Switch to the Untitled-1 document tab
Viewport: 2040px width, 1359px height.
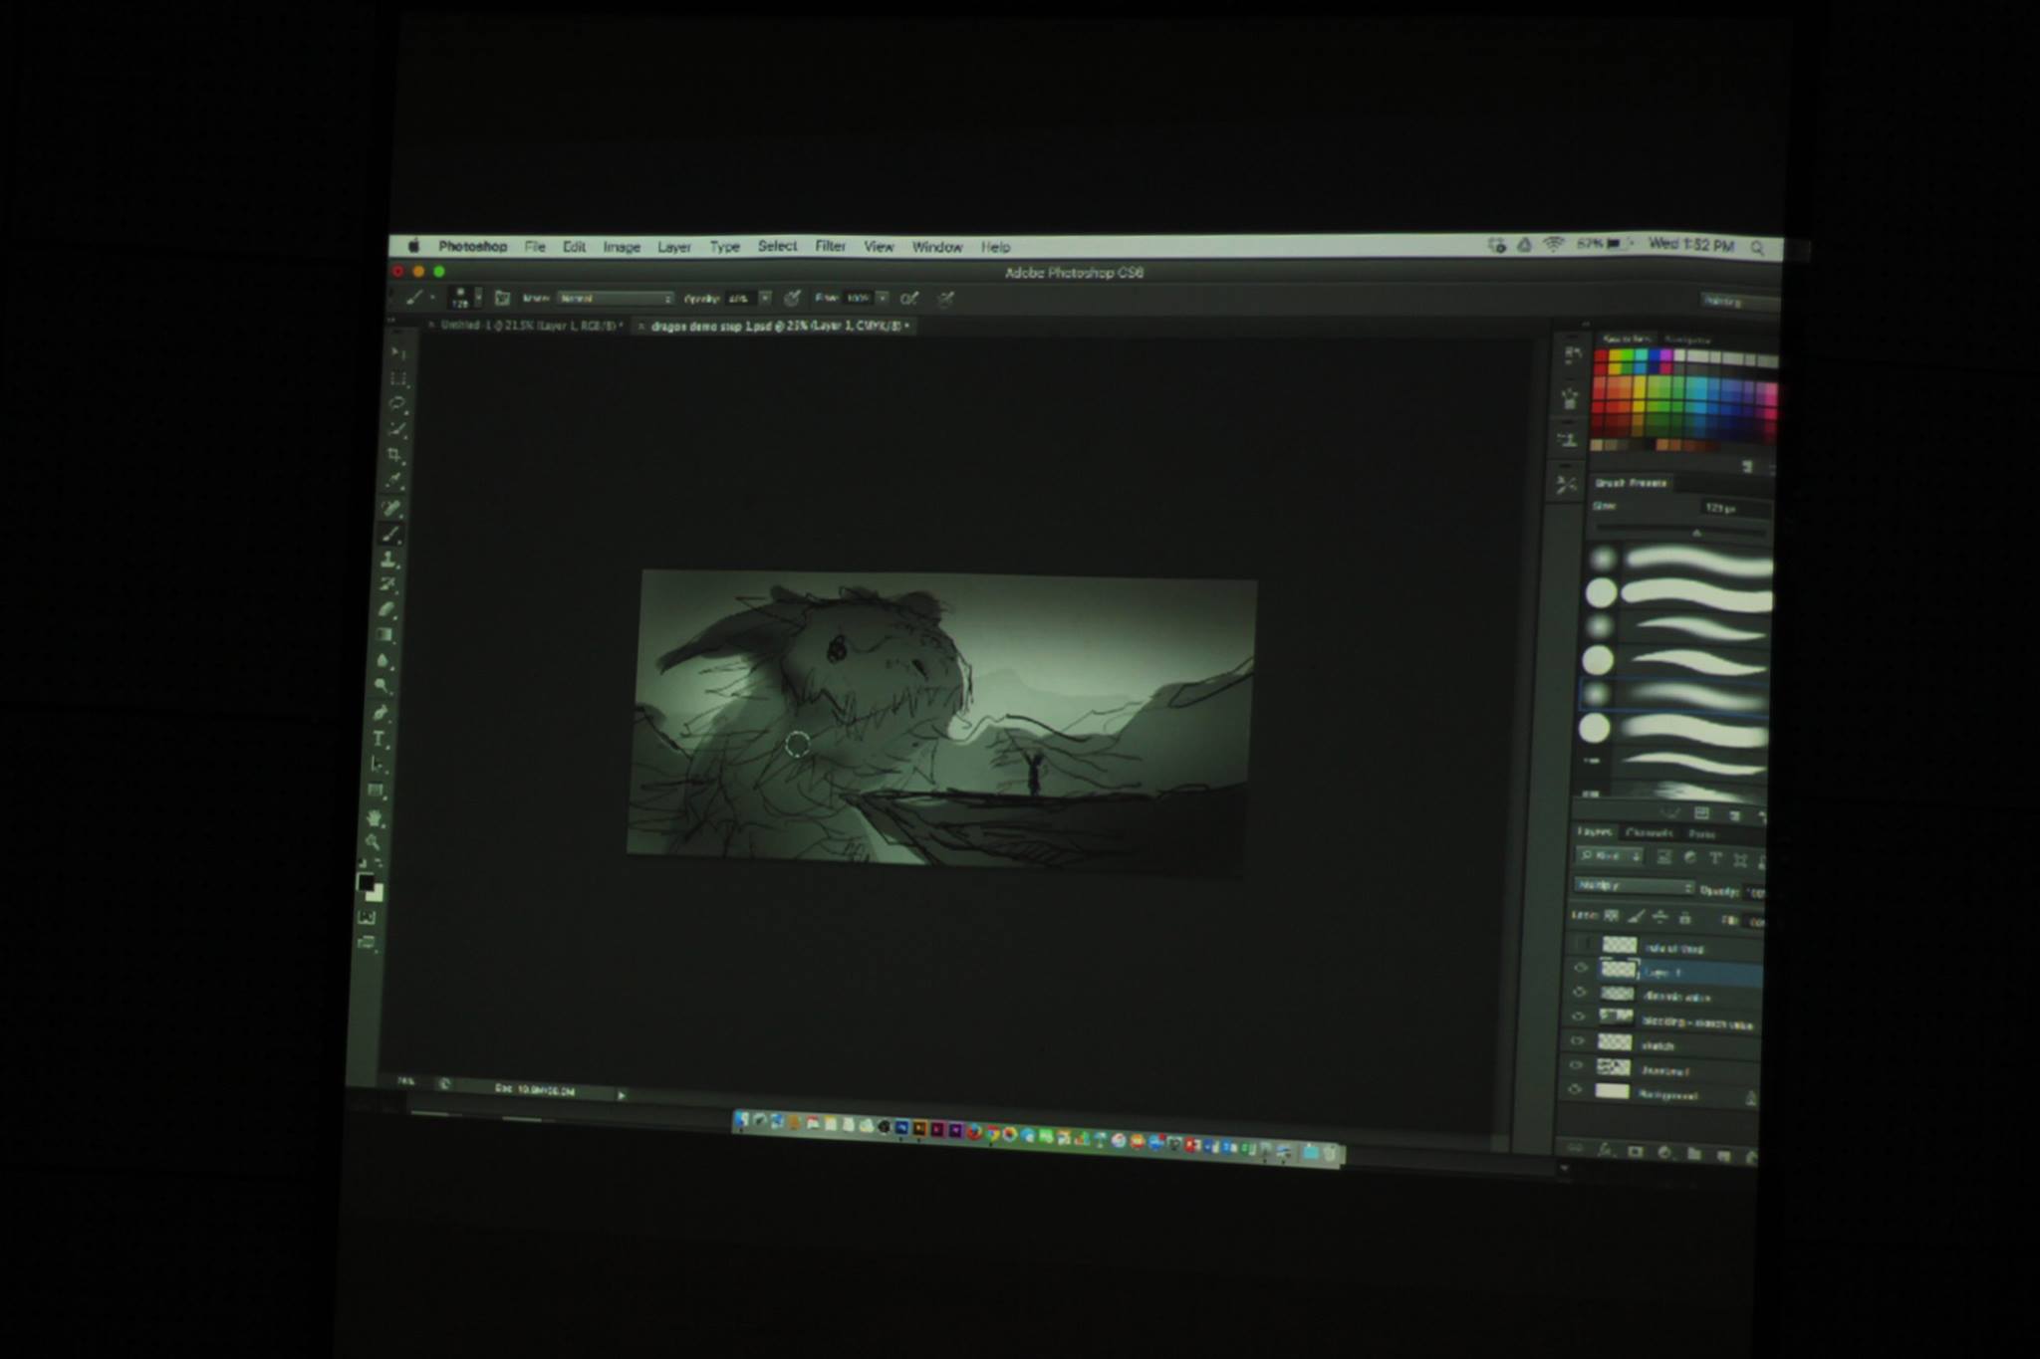tap(528, 326)
